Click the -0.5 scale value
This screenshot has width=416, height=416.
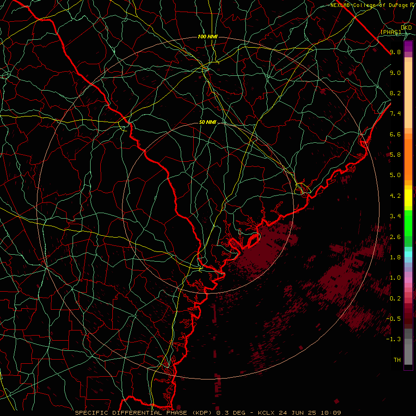tap(393, 319)
